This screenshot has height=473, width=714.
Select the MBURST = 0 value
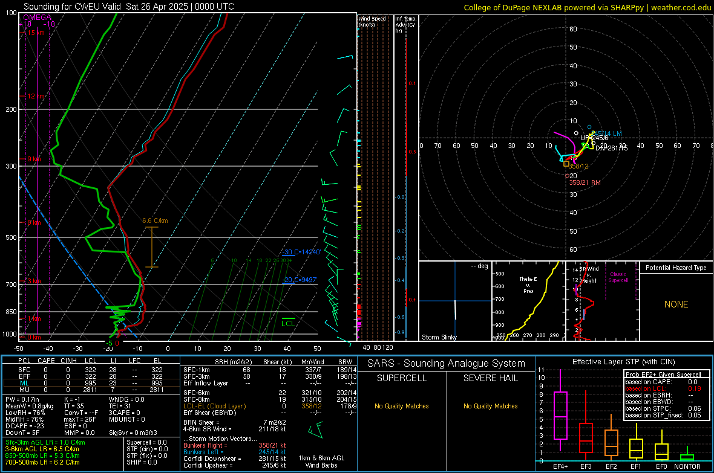(x=126, y=419)
